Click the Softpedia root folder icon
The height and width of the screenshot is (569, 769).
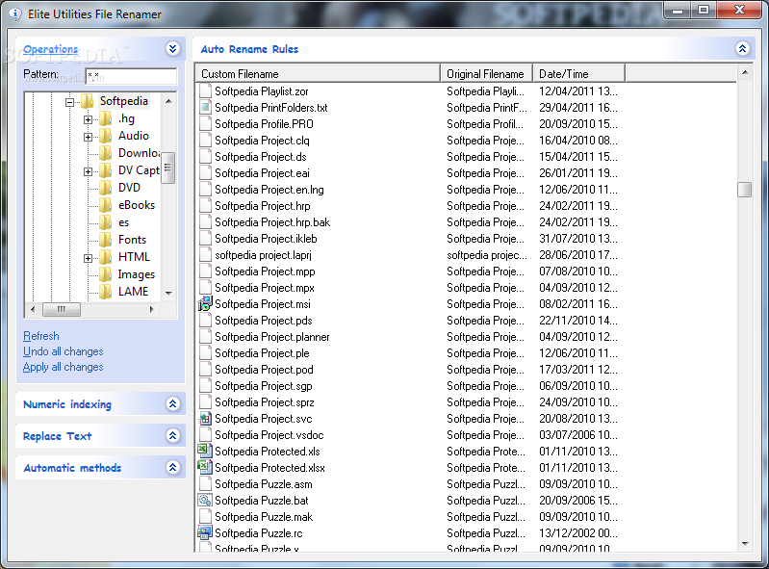(88, 101)
